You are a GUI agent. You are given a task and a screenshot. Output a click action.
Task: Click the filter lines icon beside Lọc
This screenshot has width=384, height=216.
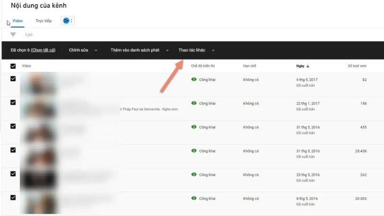tap(13, 35)
